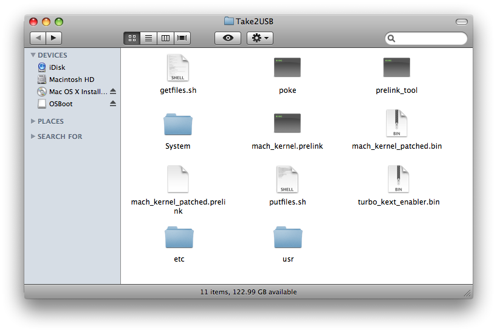Select the turbo_kext_enabler.bin file
The height and width of the screenshot is (332, 497).
pyautogui.click(x=396, y=180)
